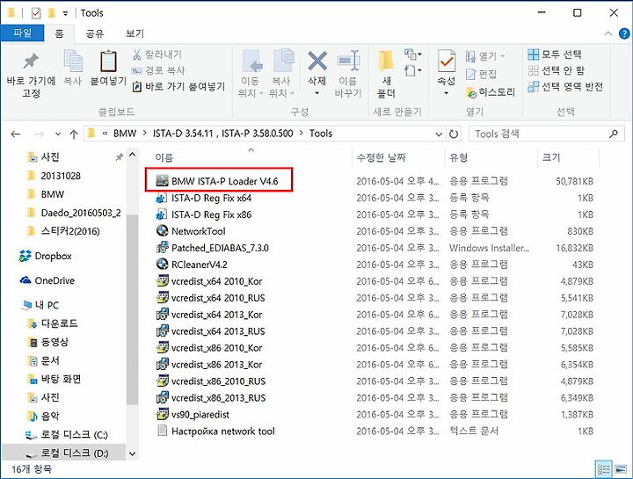
Task: Copy path ribbon command
Action: (158, 70)
